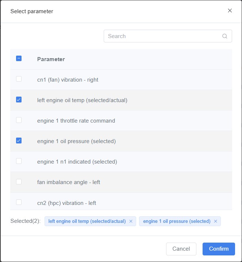Uncheck engine 1 oil pressure checkbox
This screenshot has width=242, height=262.
pyautogui.click(x=19, y=141)
